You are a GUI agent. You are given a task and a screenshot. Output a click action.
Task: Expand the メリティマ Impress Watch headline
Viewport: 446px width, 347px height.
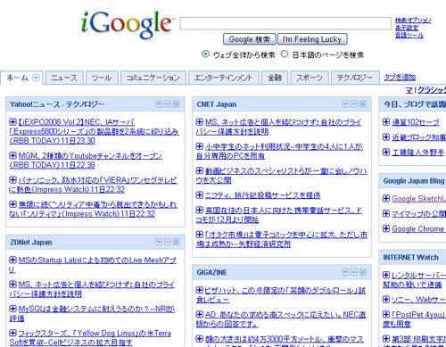tap(12, 204)
